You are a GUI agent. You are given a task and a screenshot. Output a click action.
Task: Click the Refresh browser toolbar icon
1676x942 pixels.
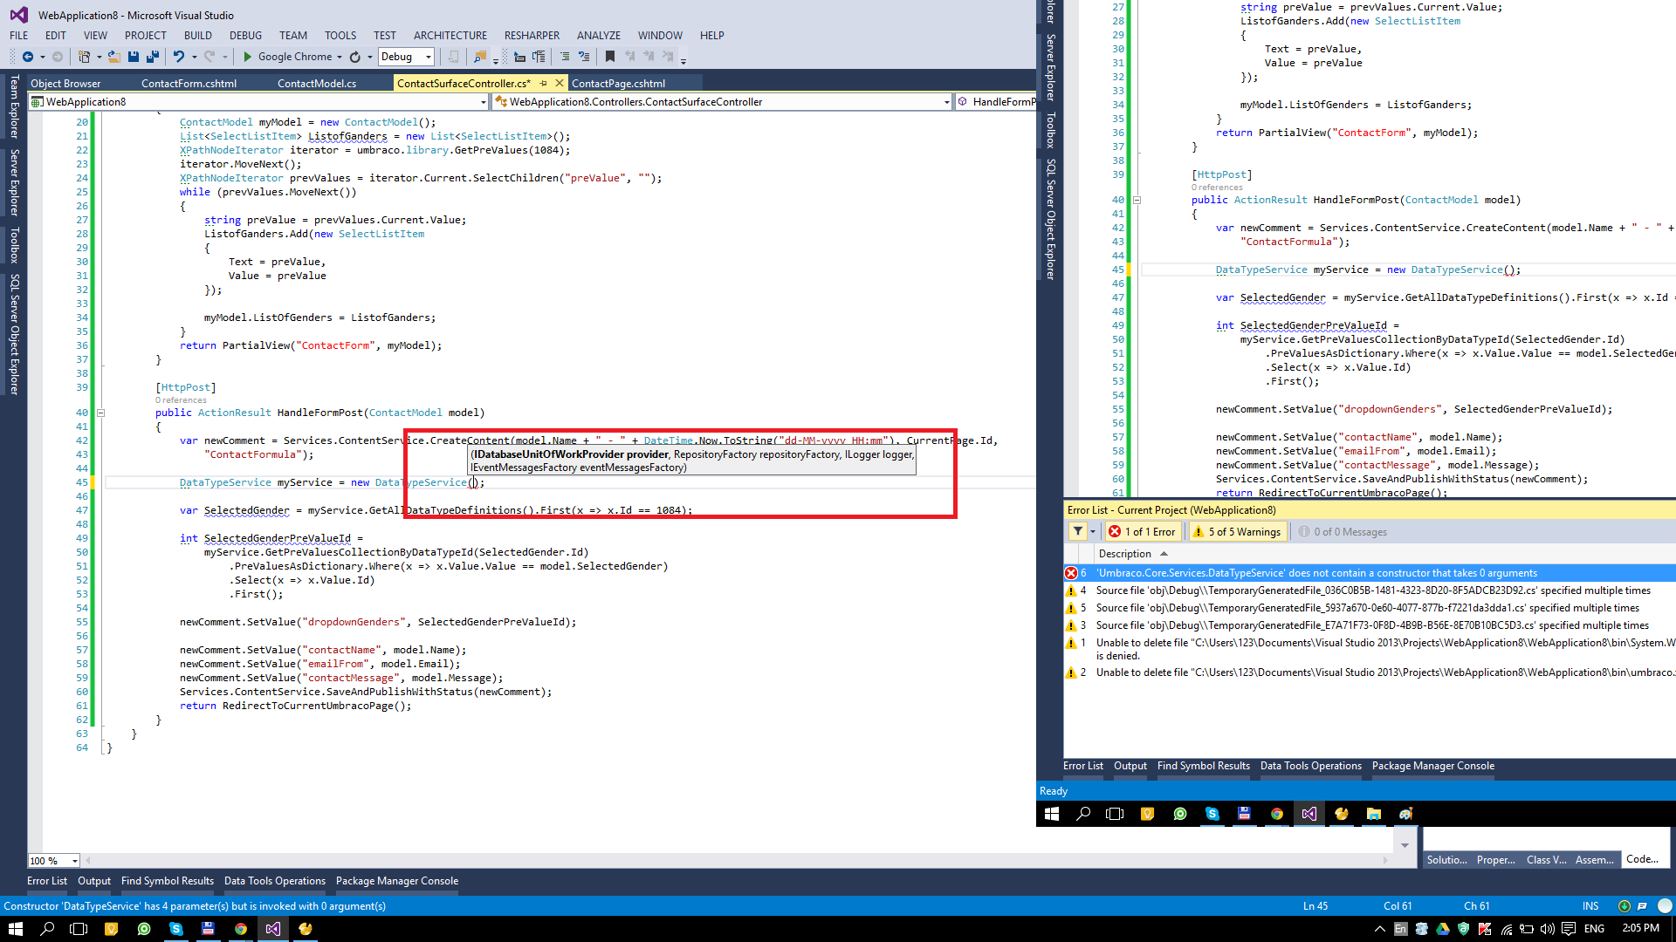coord(355,57)
